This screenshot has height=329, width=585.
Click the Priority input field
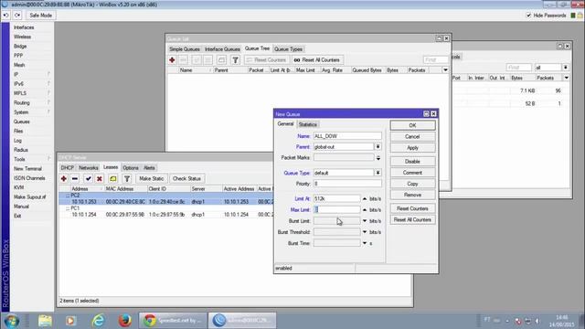(347, 184)
